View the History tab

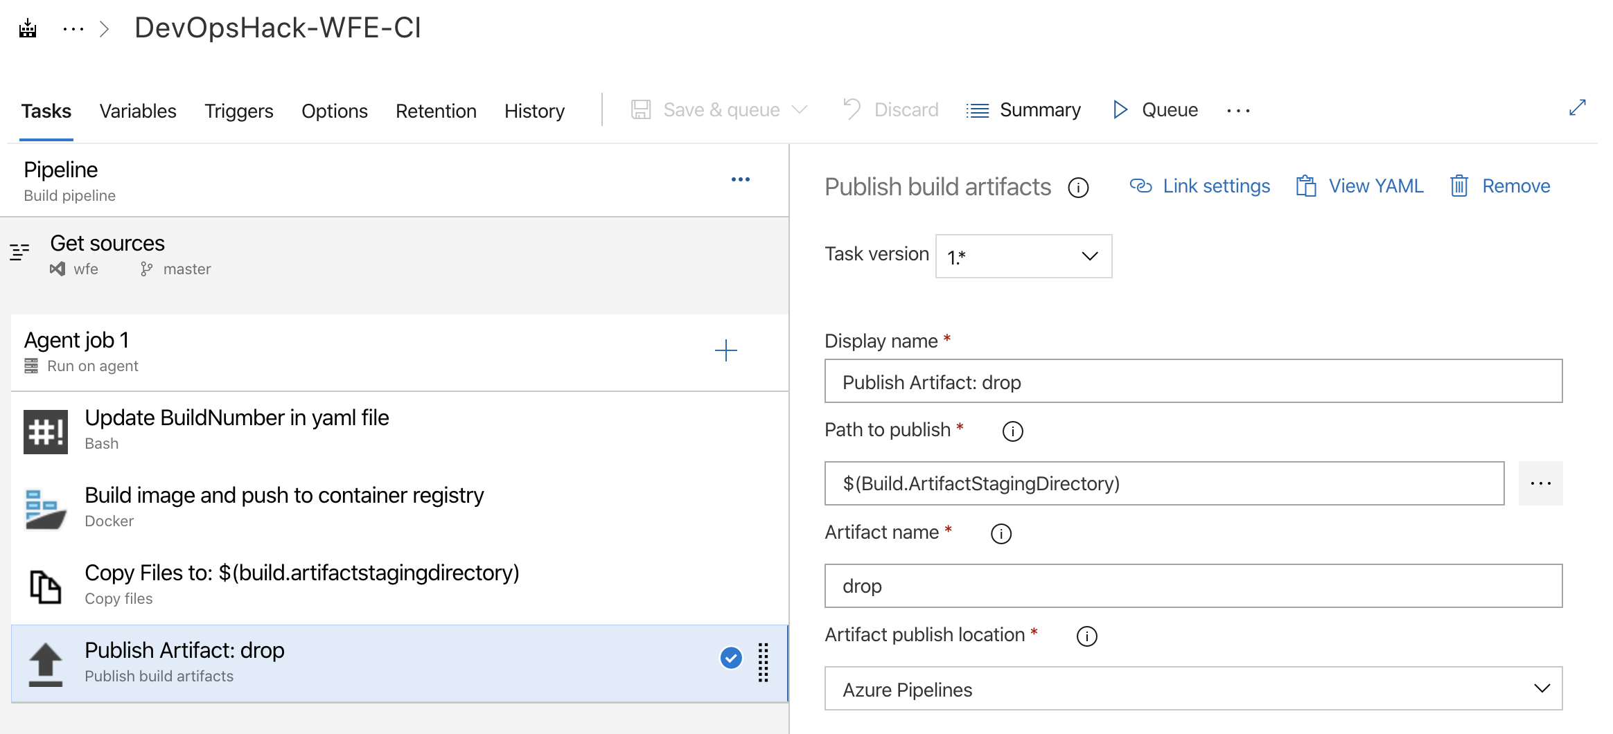tap(534, 111)
